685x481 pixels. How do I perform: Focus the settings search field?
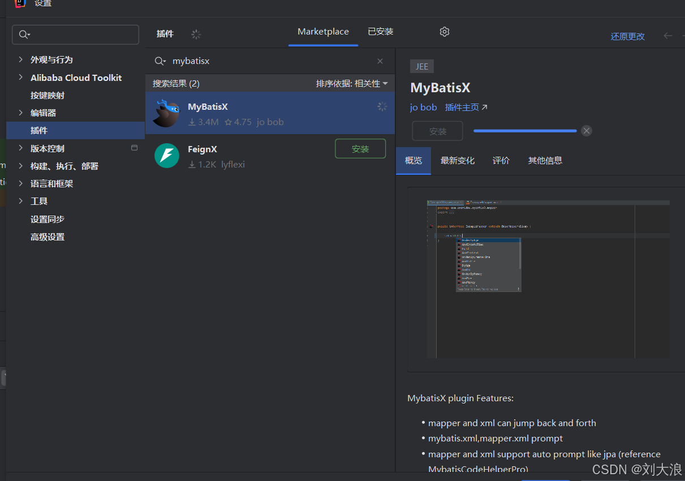[x=75, y=35]
